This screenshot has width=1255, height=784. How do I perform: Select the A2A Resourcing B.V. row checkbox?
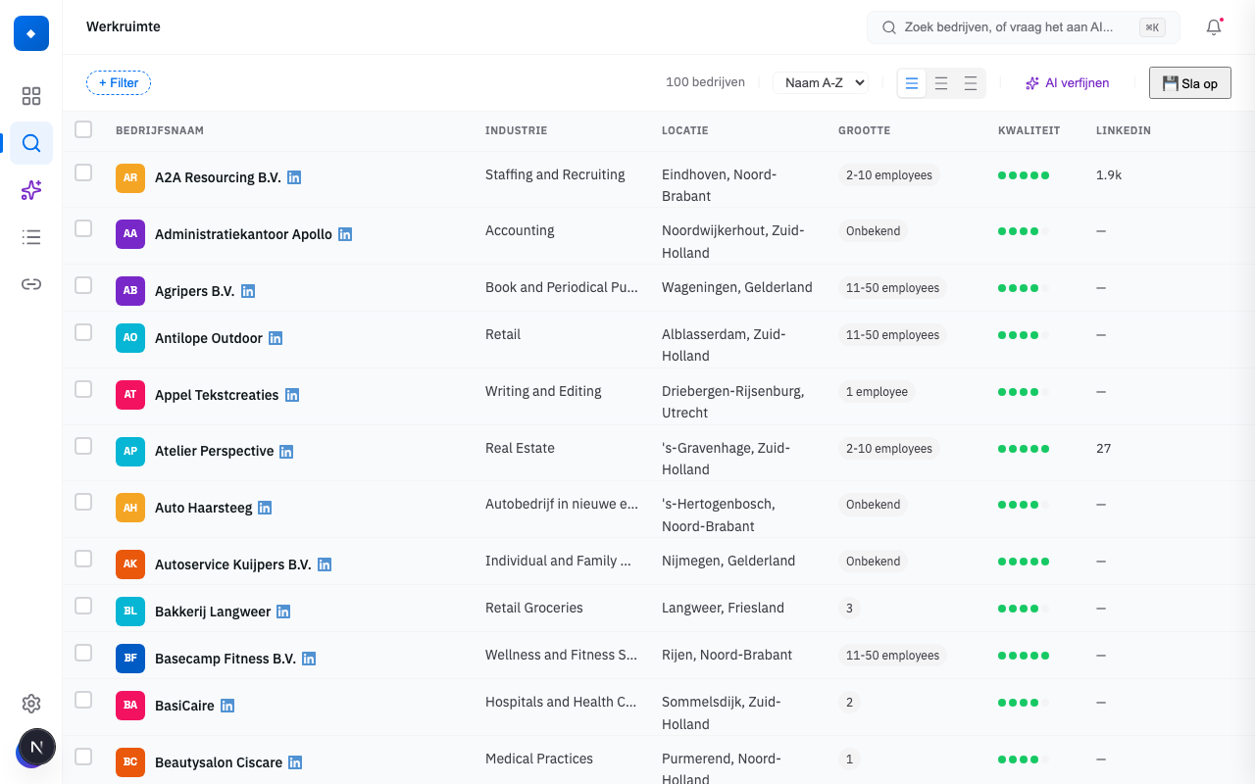pyautogui.click(x=83, y=172)
